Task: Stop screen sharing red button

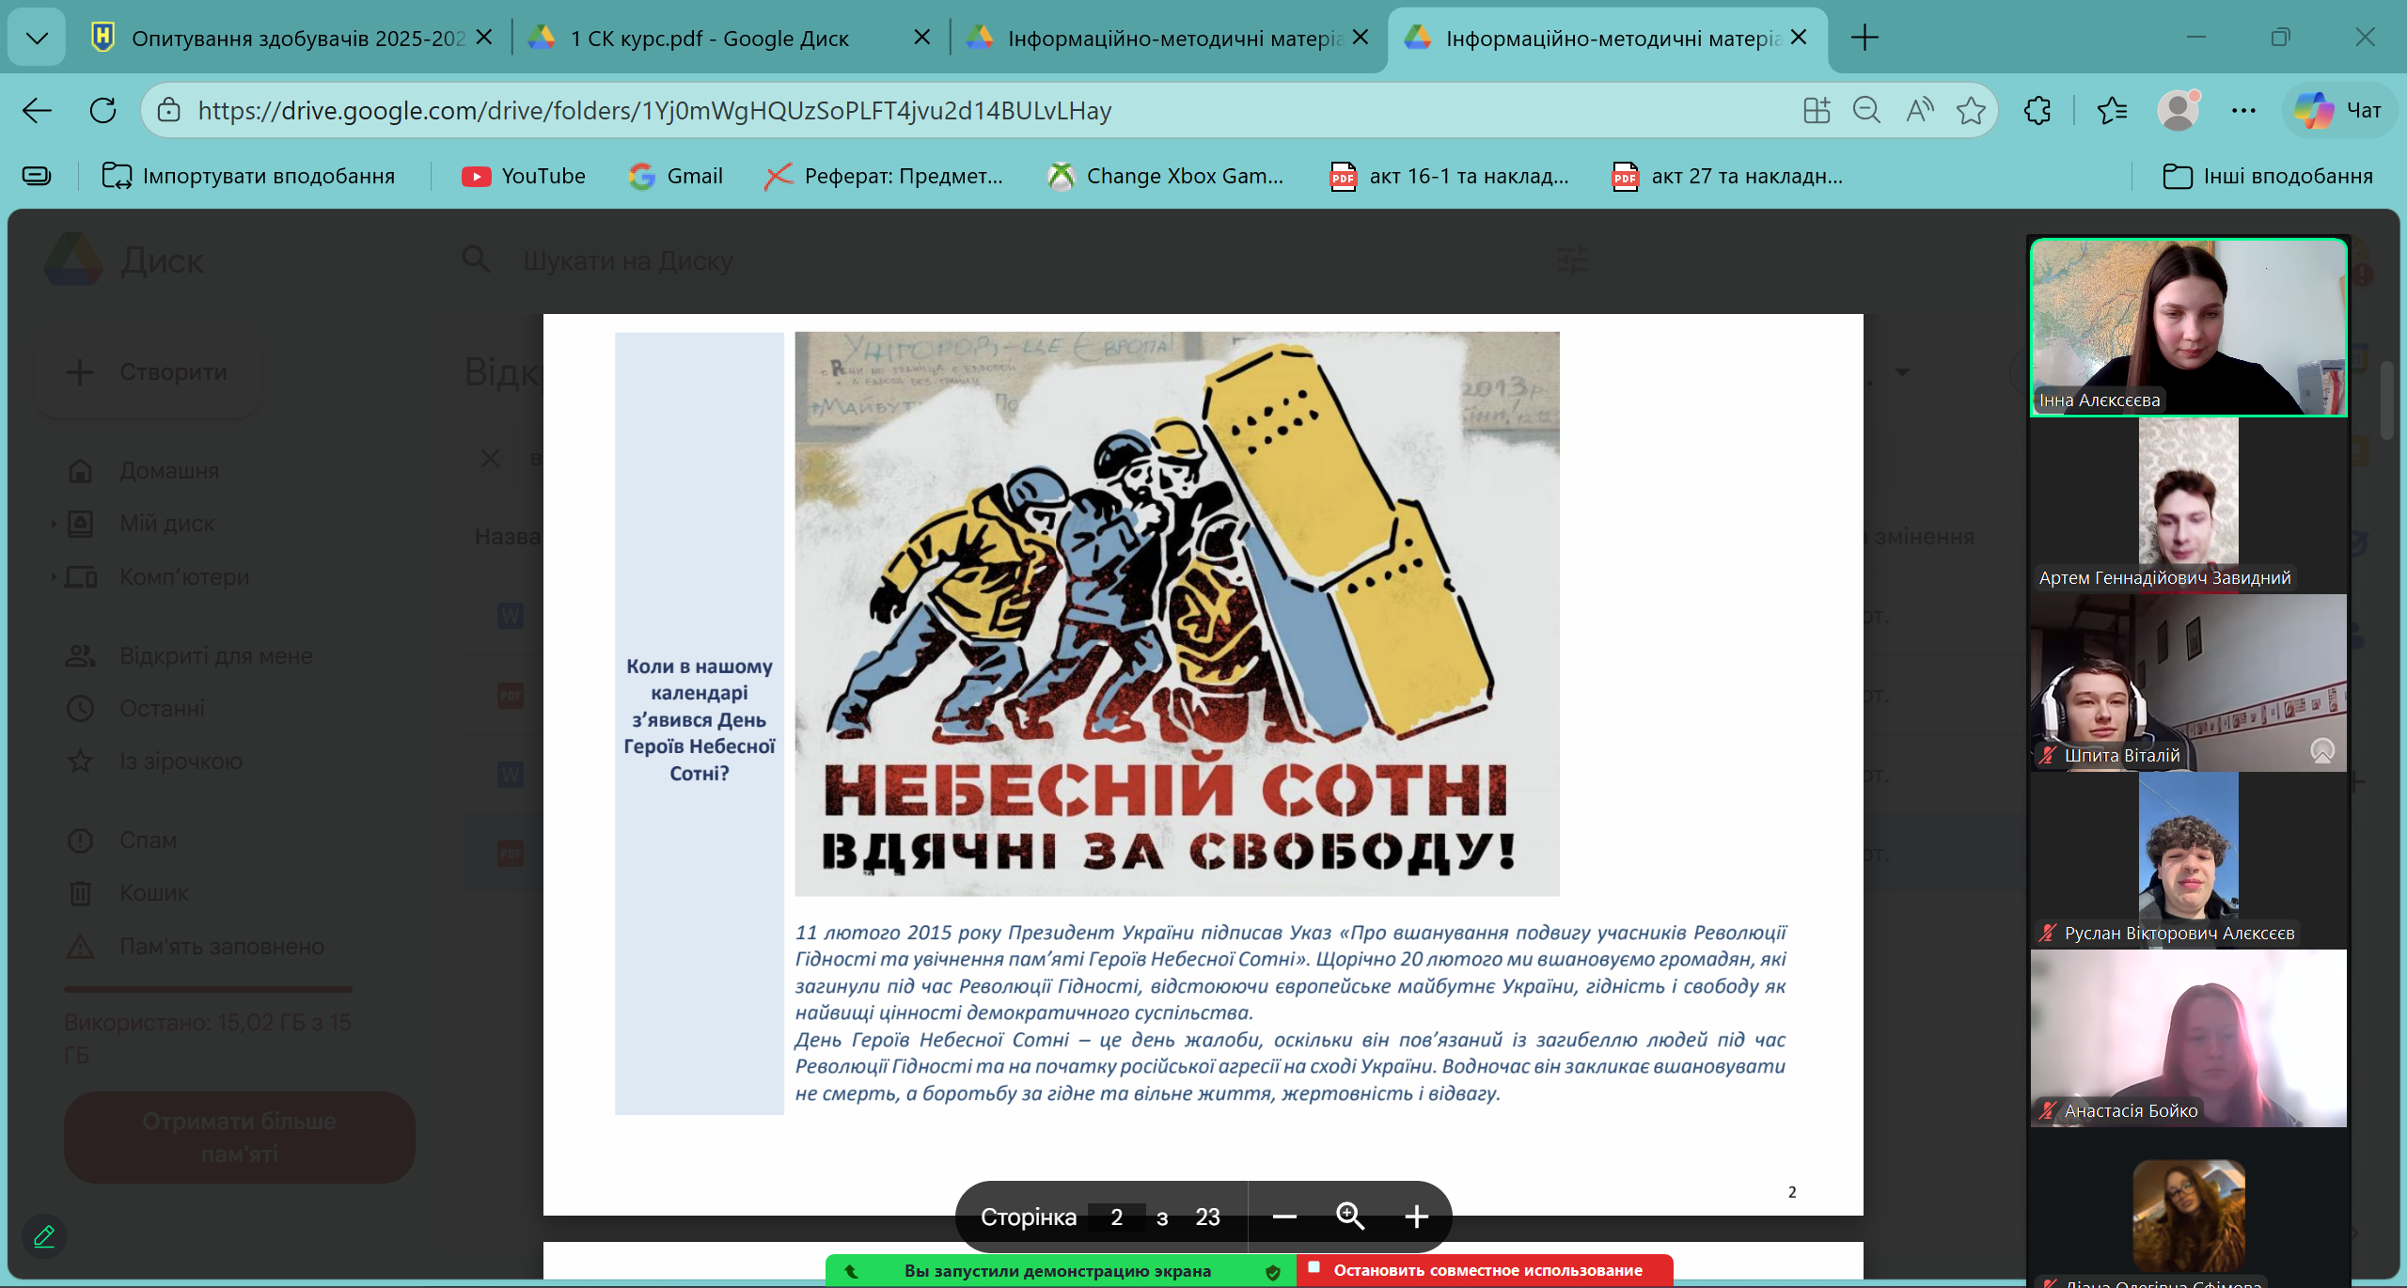Action: 1486,1270
